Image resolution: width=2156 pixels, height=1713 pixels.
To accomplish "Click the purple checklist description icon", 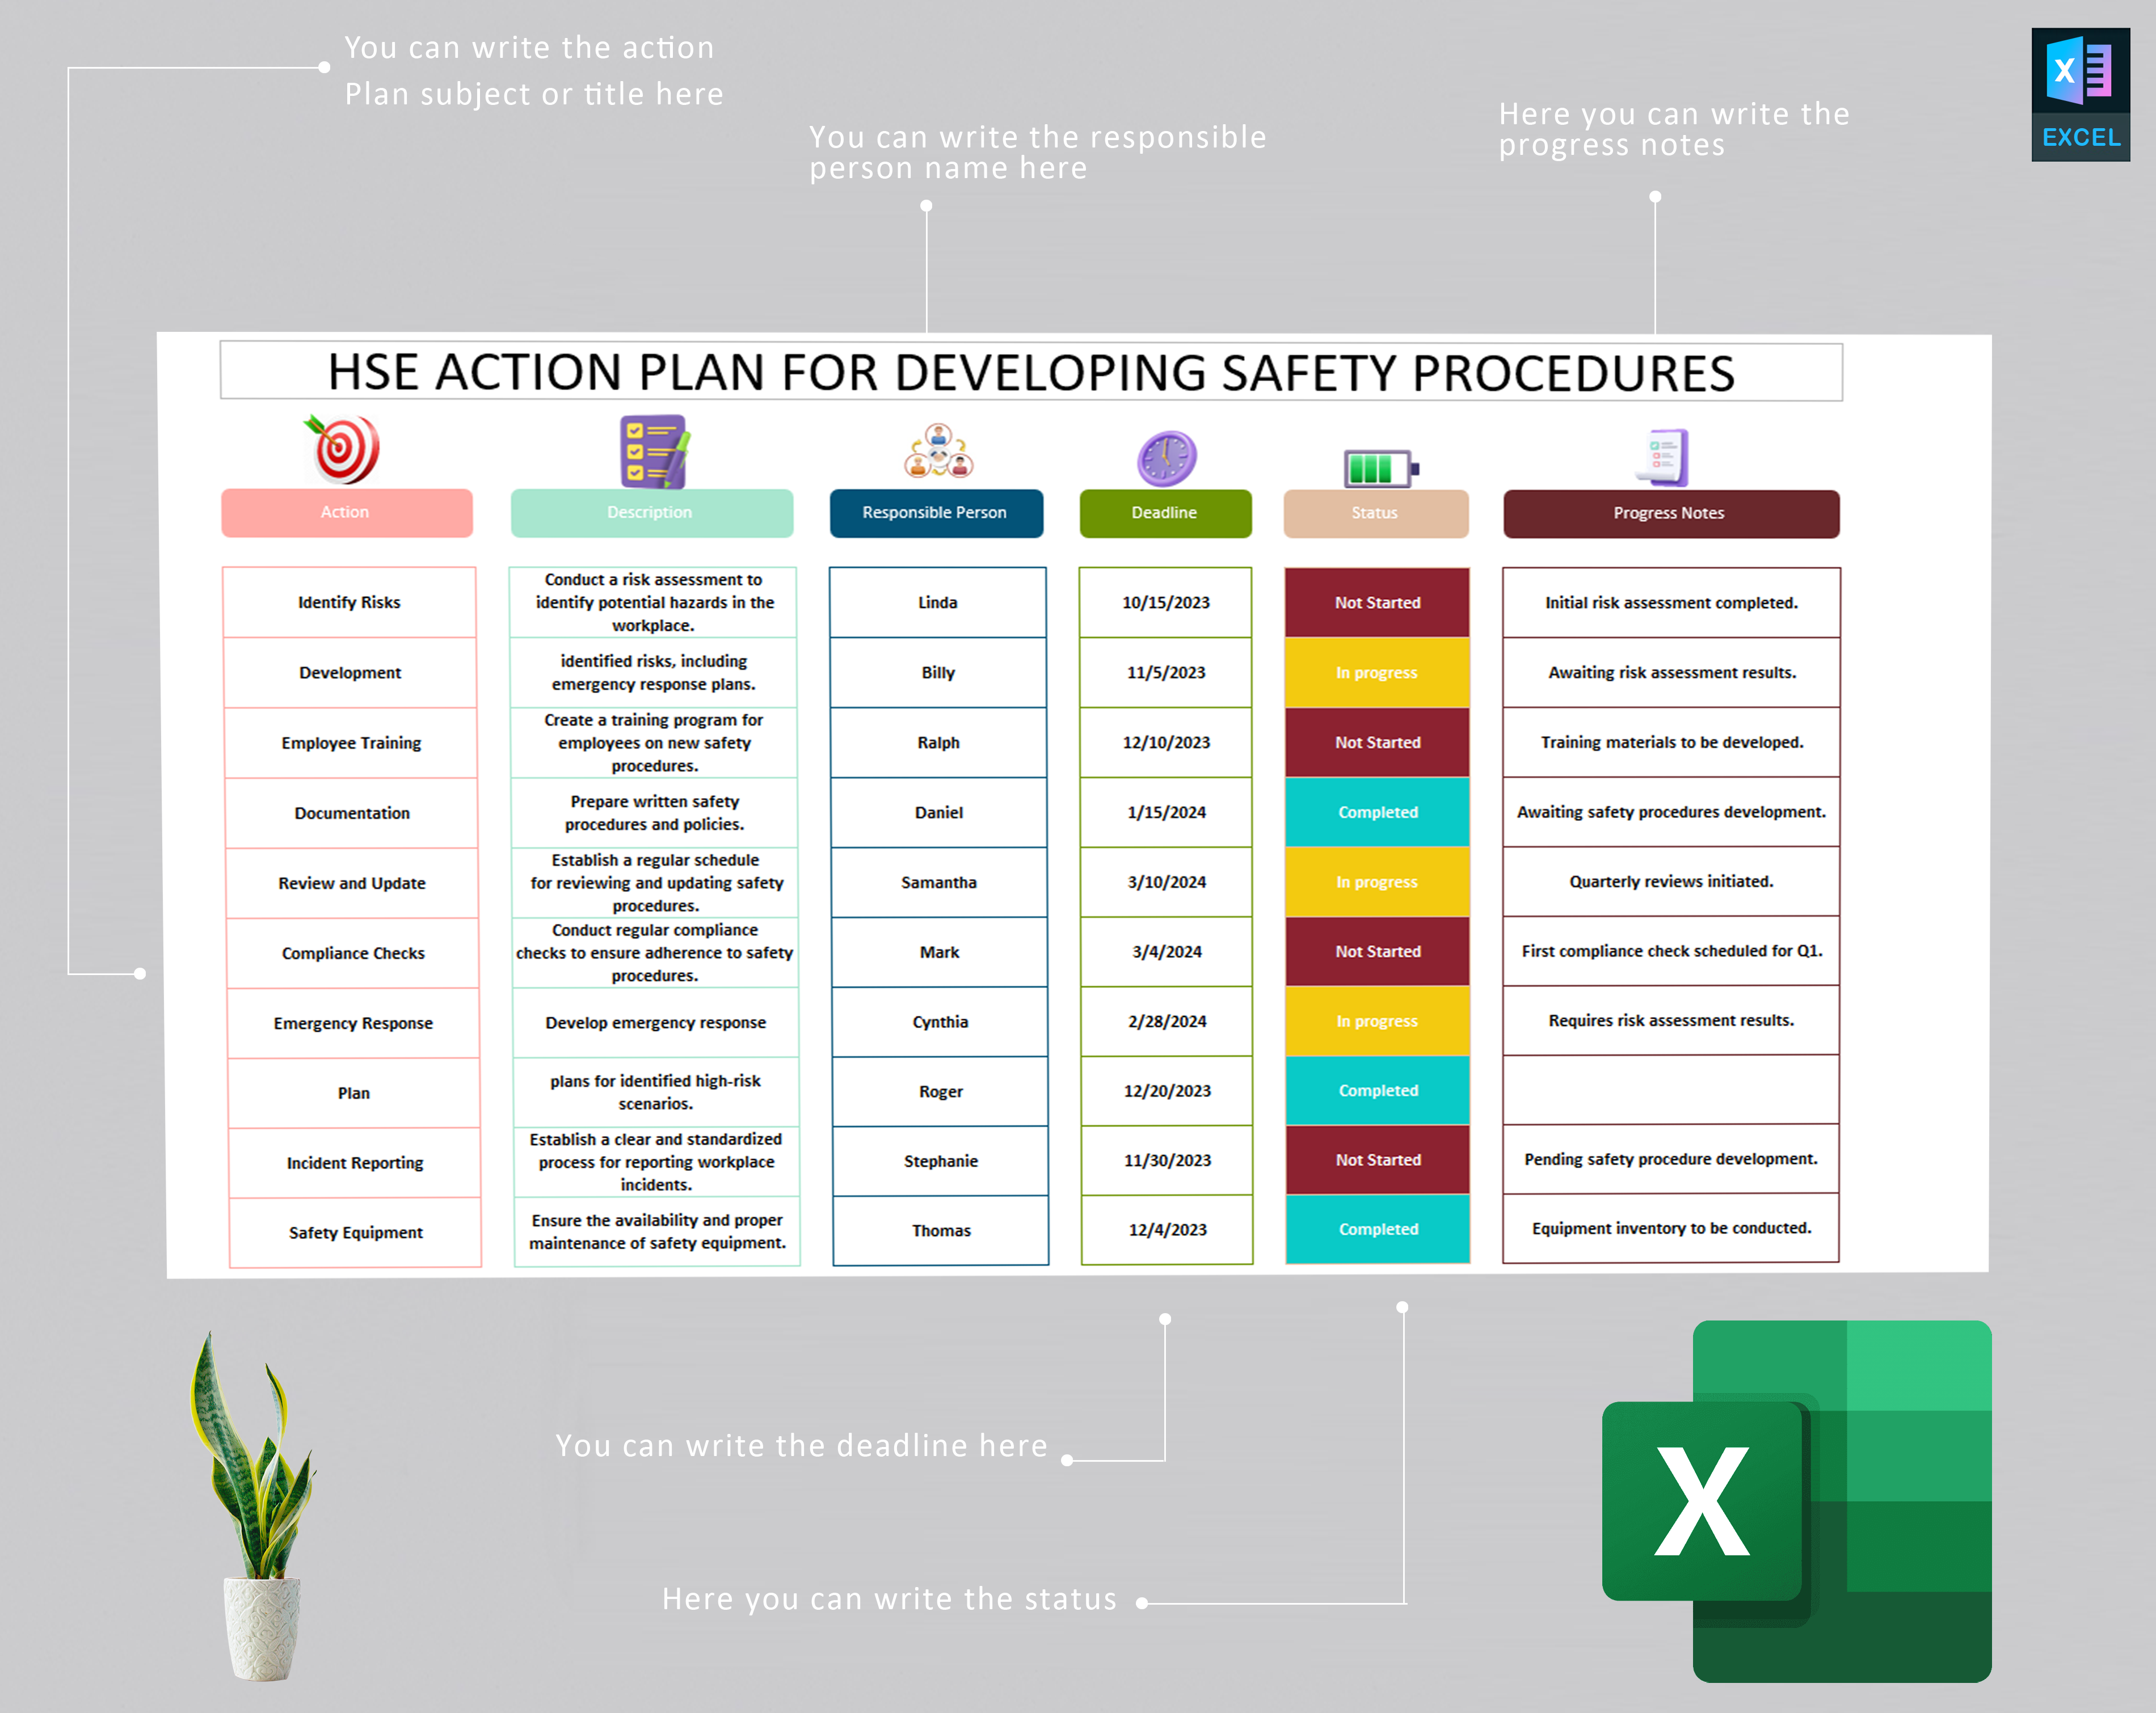I will pos(654,452).
